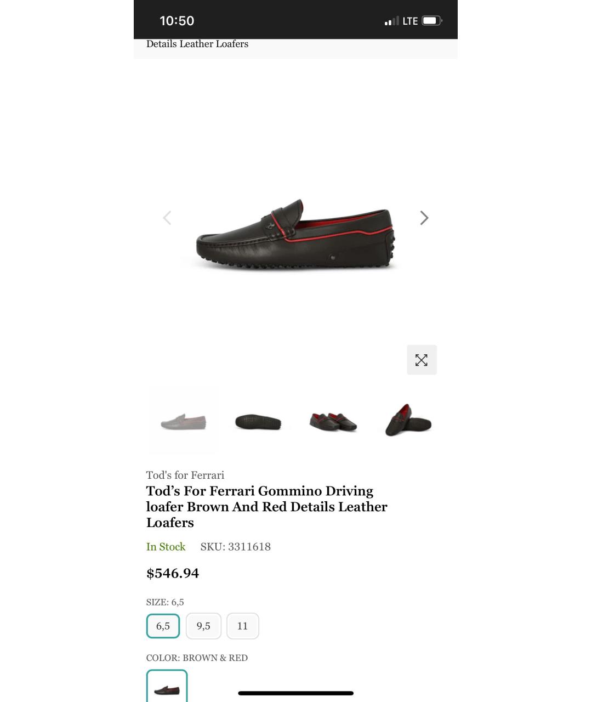Open fullscreen image expand icon
This screenshot has height=702, width=592.
[422, 360]
